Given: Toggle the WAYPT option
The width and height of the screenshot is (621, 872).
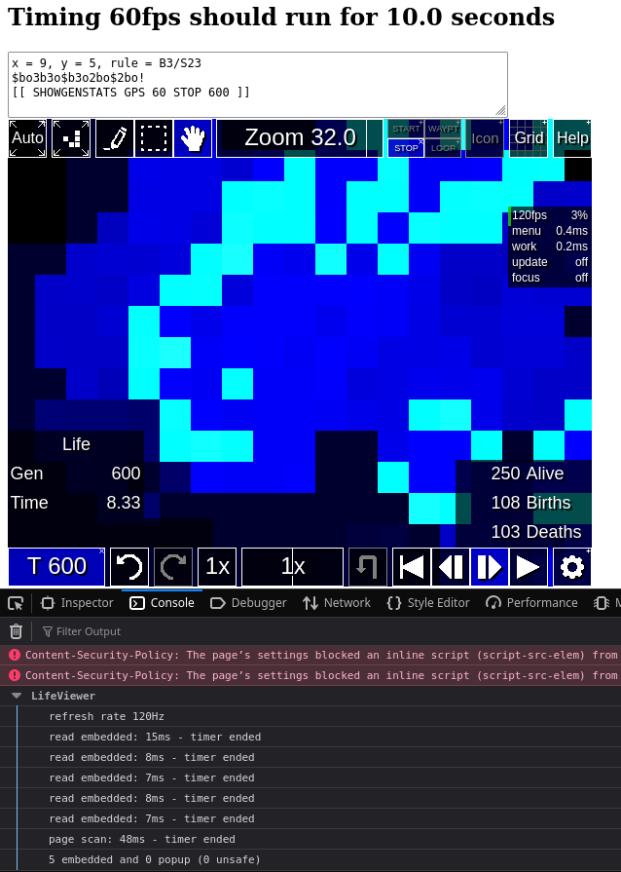Looking at the screenshot, I should pyautogui.click(x=443, y=129).
